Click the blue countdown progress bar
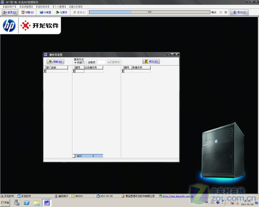This screenshot has height=207, width=259. click(x=150, y=12)
